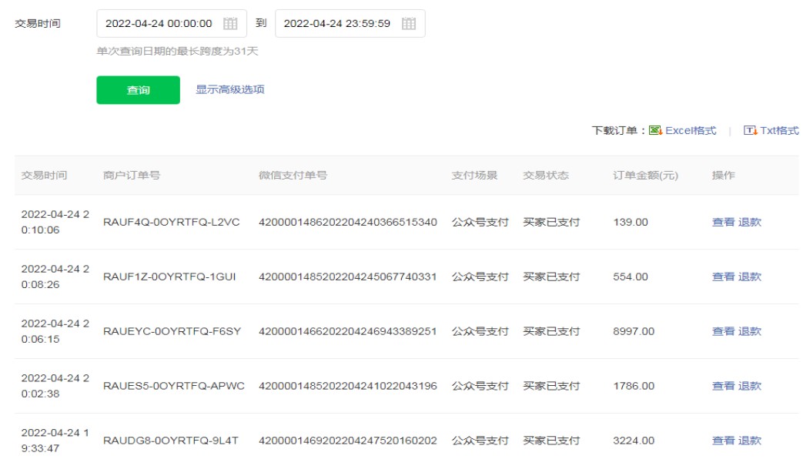View order RAUDG8-0OYRTFQ-9L4T

pos(723,441)
